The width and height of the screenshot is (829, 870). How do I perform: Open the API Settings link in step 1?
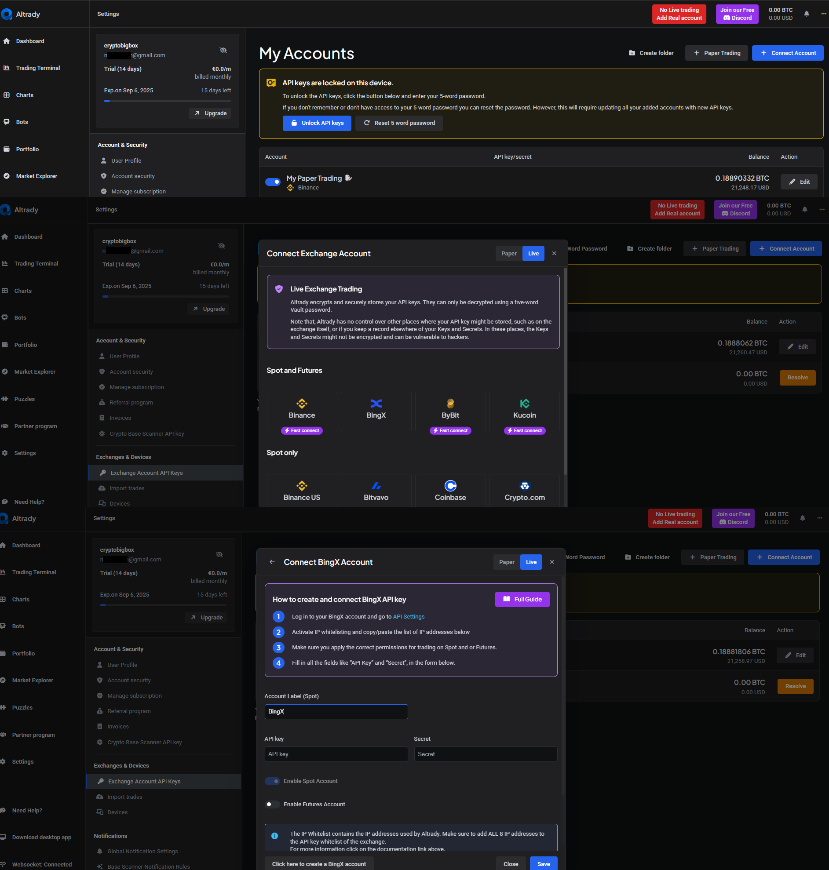pos(409,617)
